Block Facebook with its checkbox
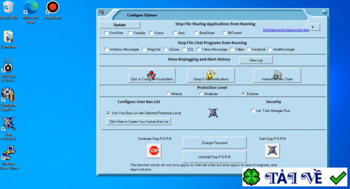This screenshot has height=189, width=350. point(248,49)
